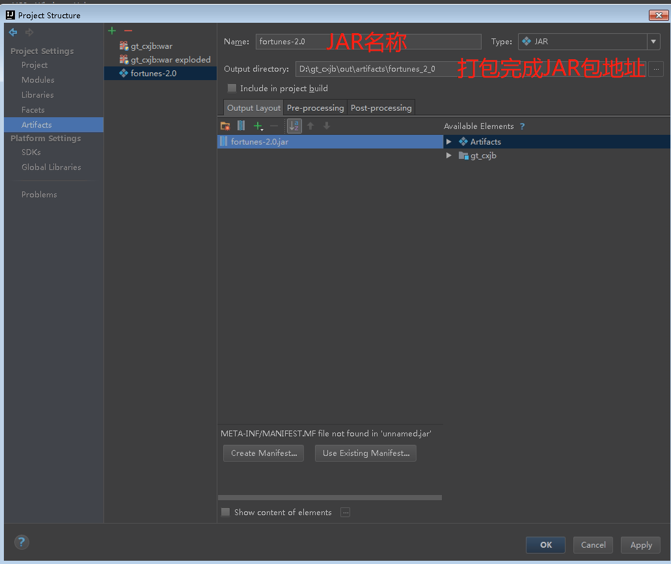Open the Type dropdown showing JAR
Image resolution: width=671 pixels, height=564 pixels.
tap(653, 42)
